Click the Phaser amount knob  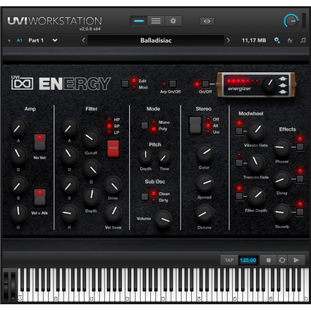(x=282, y=147)
